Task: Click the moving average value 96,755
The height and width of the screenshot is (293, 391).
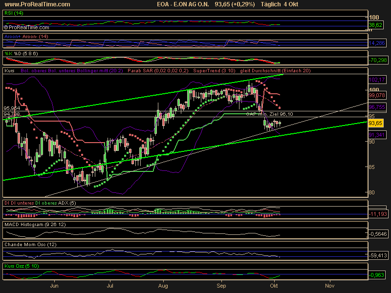Action: (x=377, y=107)
